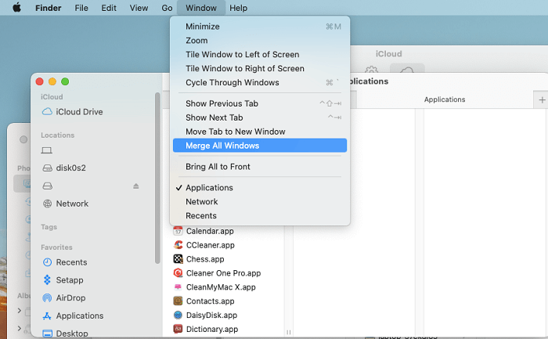Click the DaisyDisk.app icon

(x=178, y=315)
